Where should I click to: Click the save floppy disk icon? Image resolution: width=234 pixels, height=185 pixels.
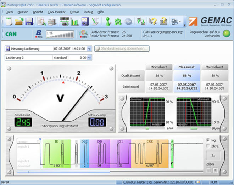pyautogui.click(x=29, y=22)
